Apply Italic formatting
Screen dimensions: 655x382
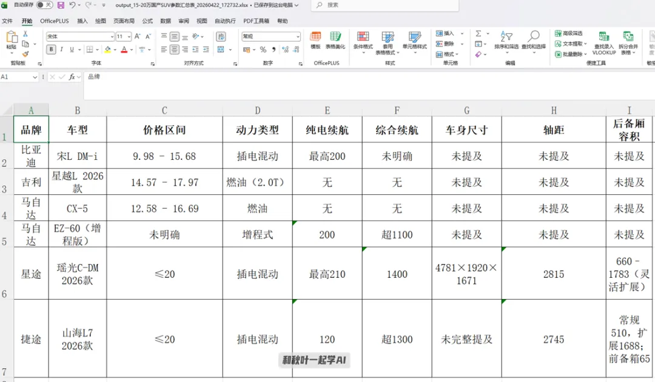click(x=62, y=50)
